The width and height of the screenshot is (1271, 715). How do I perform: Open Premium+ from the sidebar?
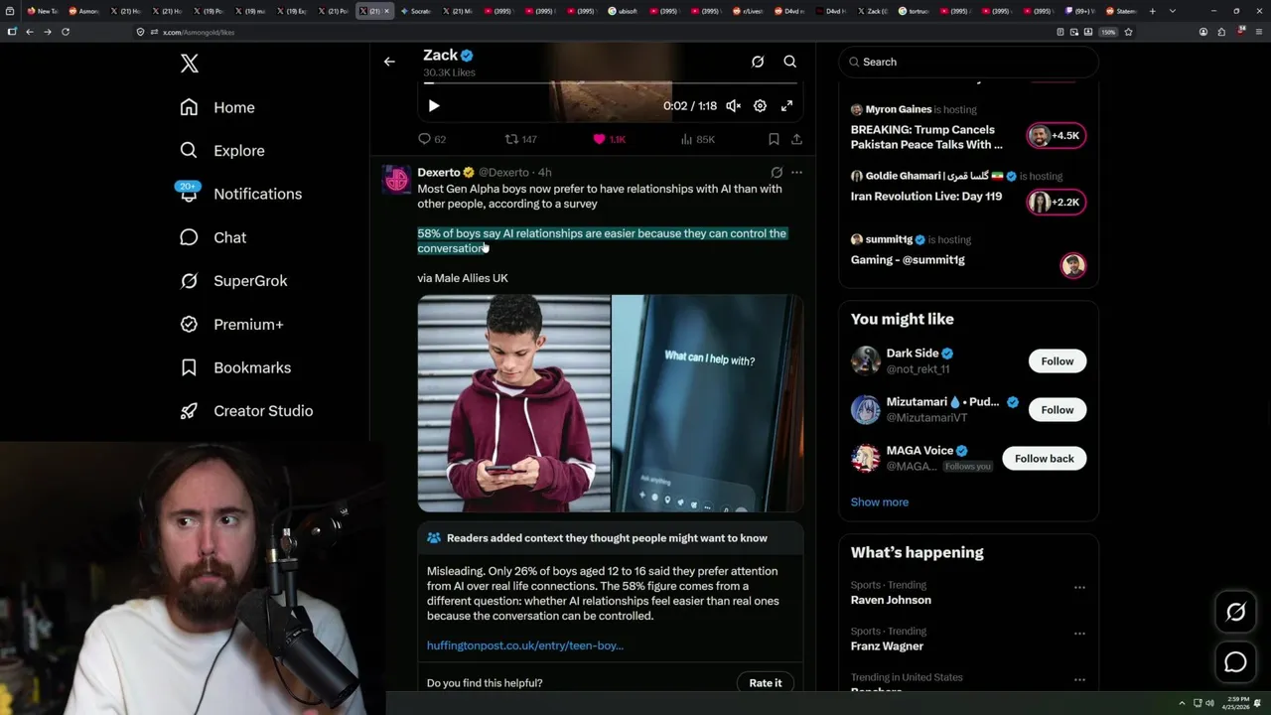point(231,324)
